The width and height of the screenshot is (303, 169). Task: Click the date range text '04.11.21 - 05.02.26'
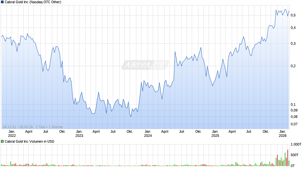[18, 127]
